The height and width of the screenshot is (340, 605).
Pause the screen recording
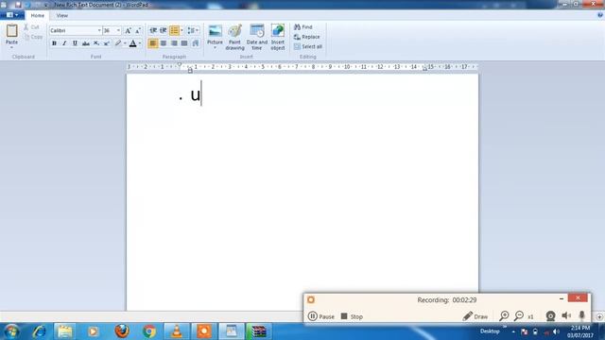321,316
